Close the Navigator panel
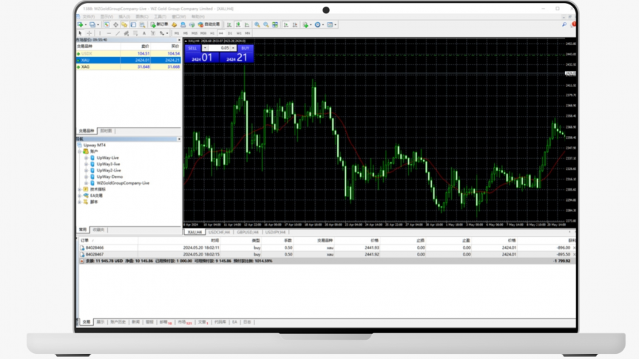 pyautogui.click(x=179, y=139)
